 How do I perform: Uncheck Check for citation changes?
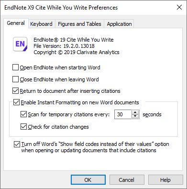23,127
